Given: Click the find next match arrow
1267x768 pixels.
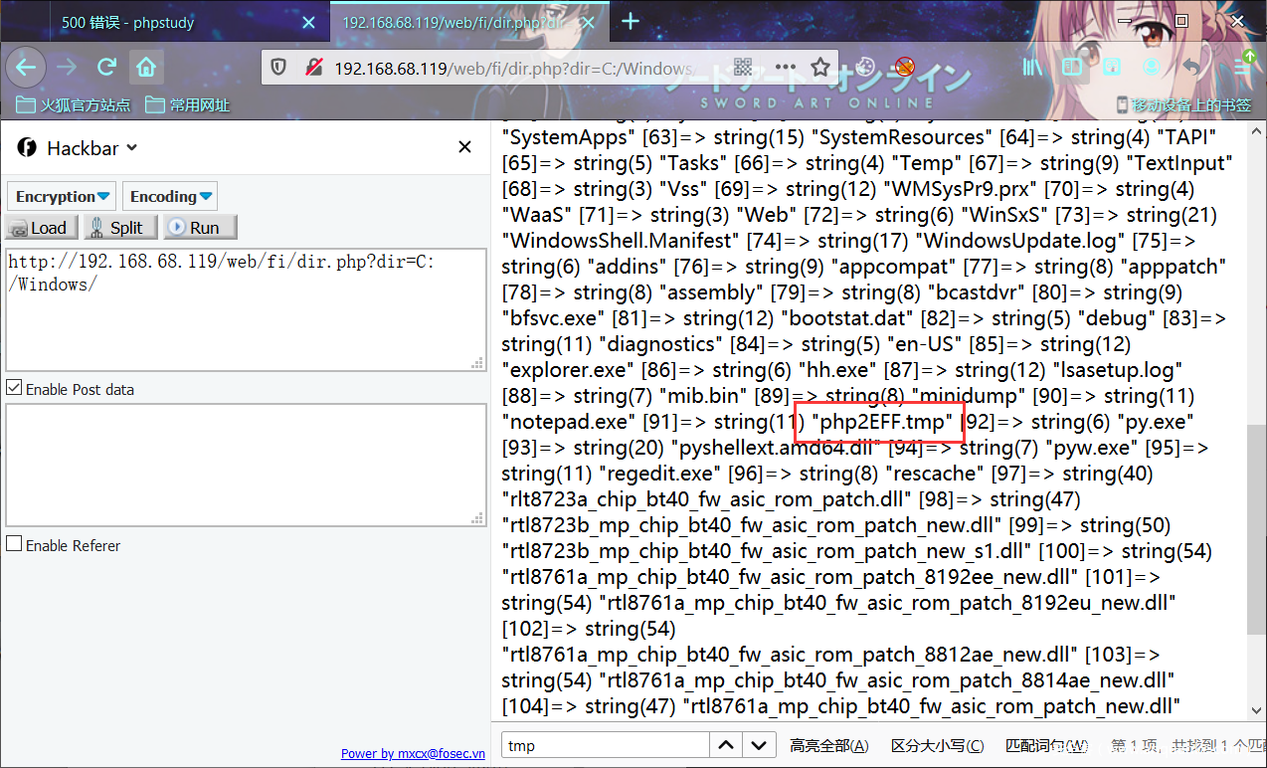Looking at the screenshot, I should coord(759,745).
